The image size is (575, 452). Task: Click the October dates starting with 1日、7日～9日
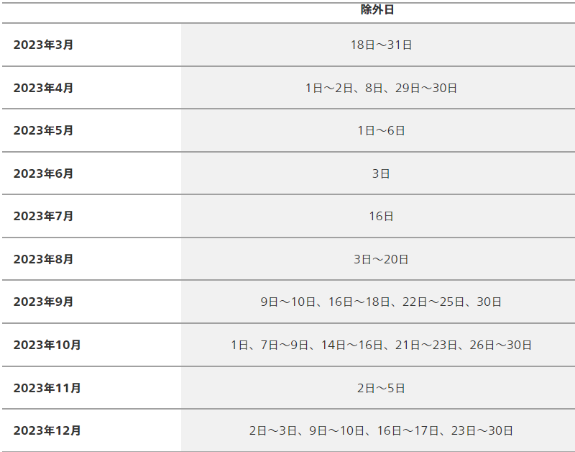tap(381, 345)
